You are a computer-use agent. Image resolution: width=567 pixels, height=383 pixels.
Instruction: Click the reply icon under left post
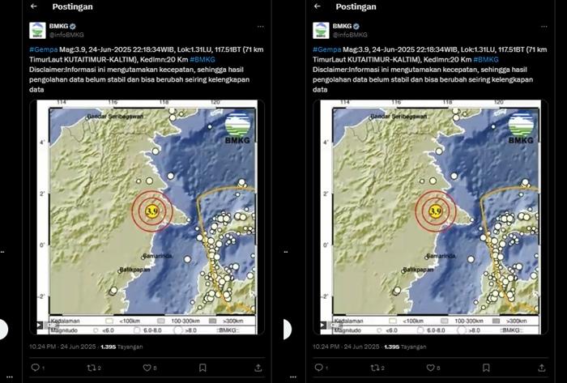tap(35, 368)
